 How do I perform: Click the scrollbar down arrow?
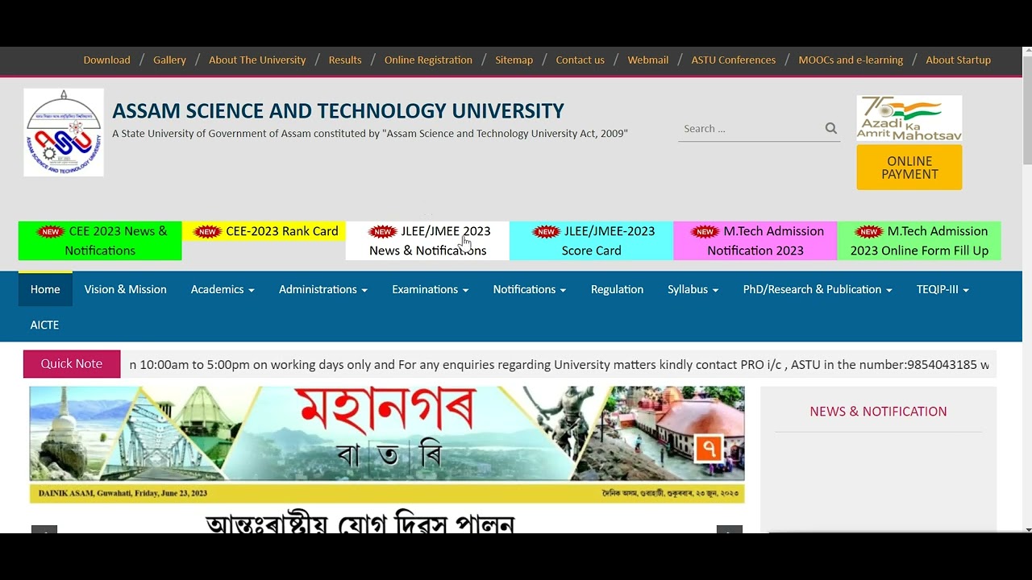[x=1027, y=529]
